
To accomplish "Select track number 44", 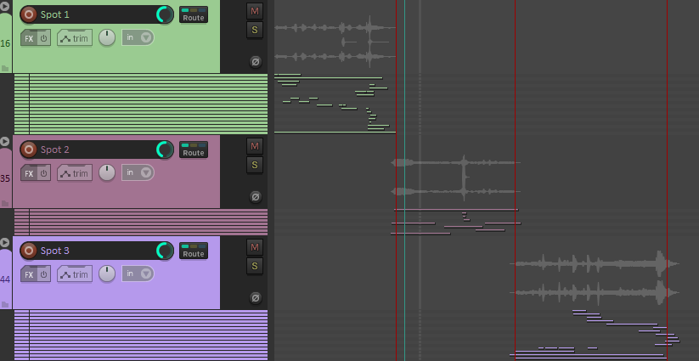I will point(5,280).
